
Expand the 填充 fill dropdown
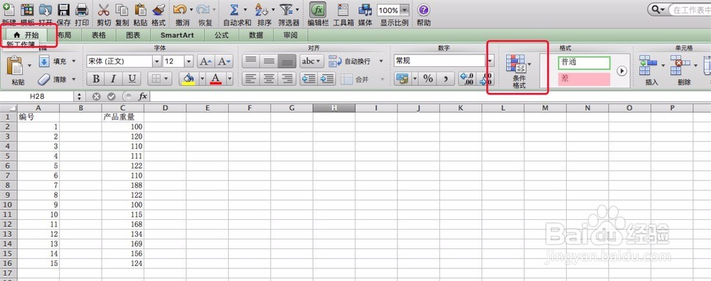click(x=75, y=61)
